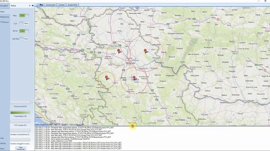
Task: Open the About section in the sidebar
Action: (3, 148)
